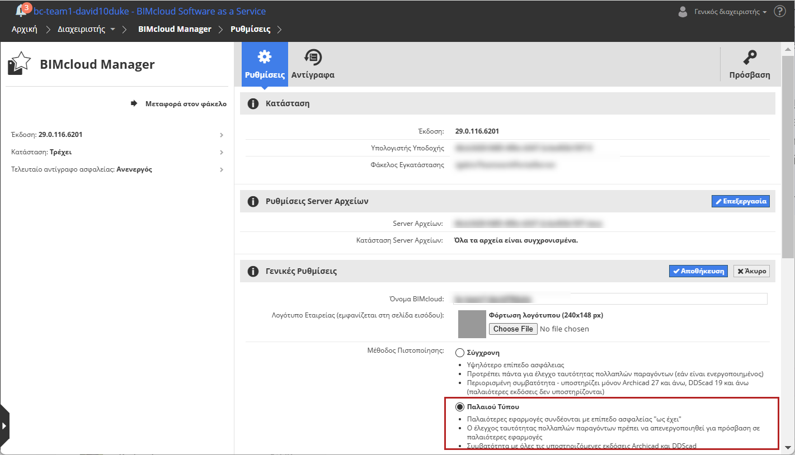This screenshot has width=795, height=455.
Task: Click the info icon beside Κατάσταση
Action: (x=253, y=103)
